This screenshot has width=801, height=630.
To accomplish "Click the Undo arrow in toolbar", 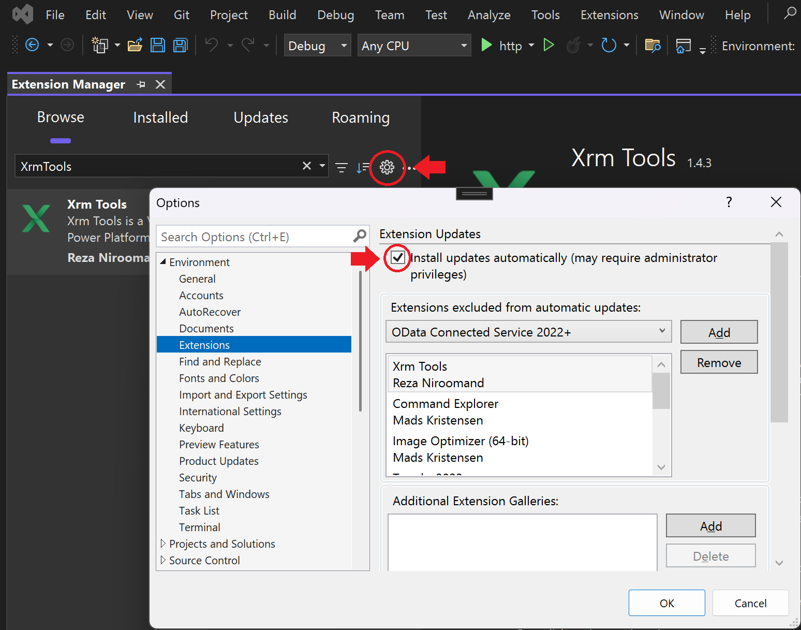I will (211, 46).
